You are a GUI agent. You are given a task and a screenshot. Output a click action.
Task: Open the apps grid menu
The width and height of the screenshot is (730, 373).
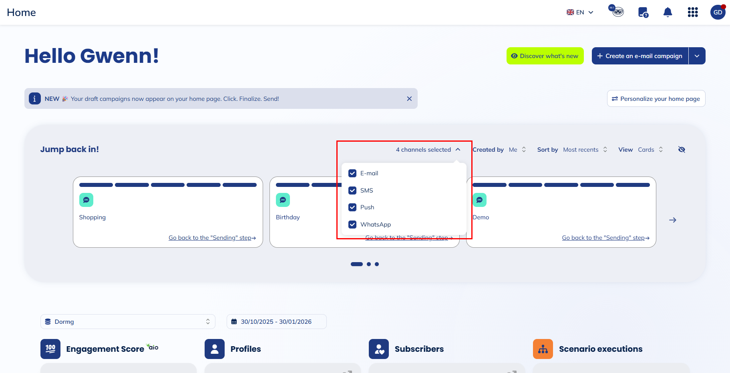[693, 12]
